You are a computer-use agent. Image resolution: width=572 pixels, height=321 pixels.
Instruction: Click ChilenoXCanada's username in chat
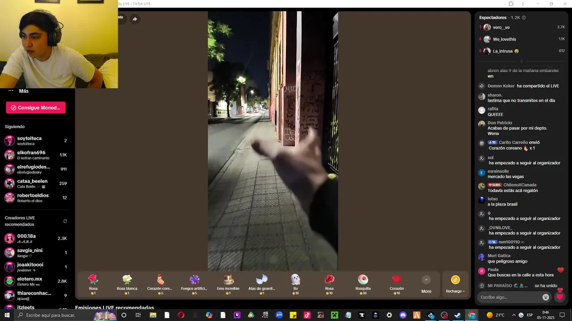[520, 185]
